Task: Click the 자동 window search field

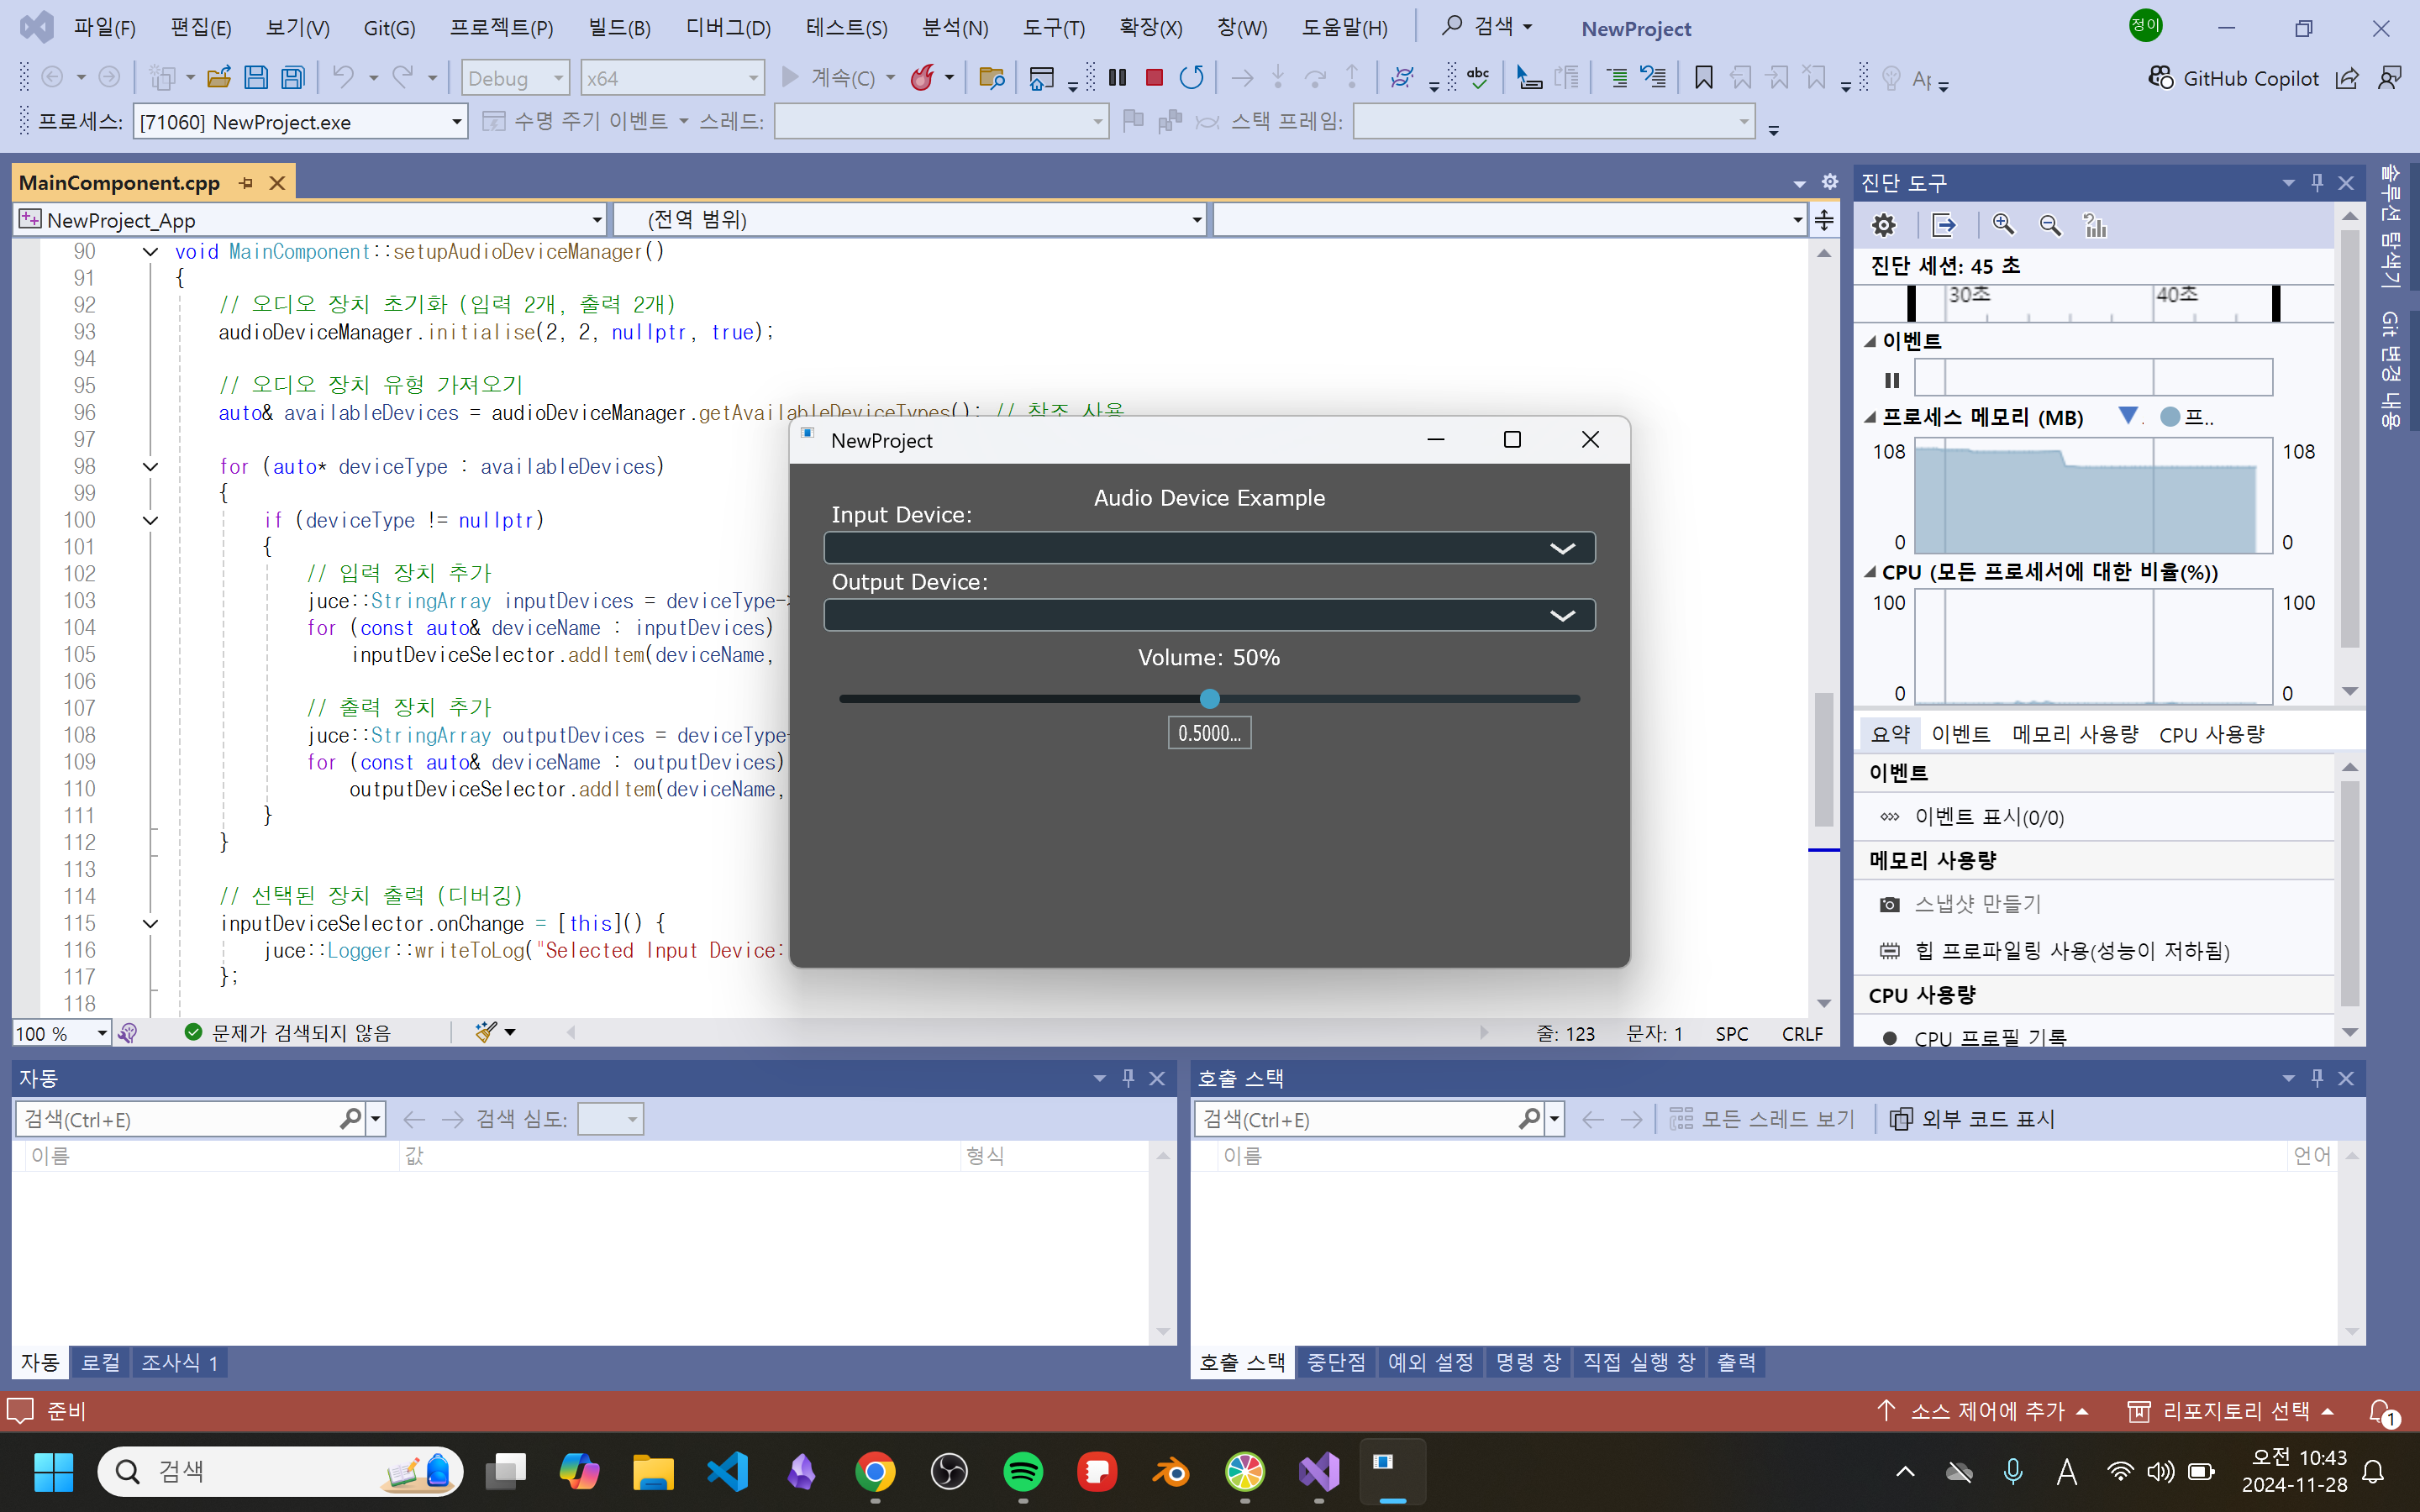Action: [x=180, y=1119]
